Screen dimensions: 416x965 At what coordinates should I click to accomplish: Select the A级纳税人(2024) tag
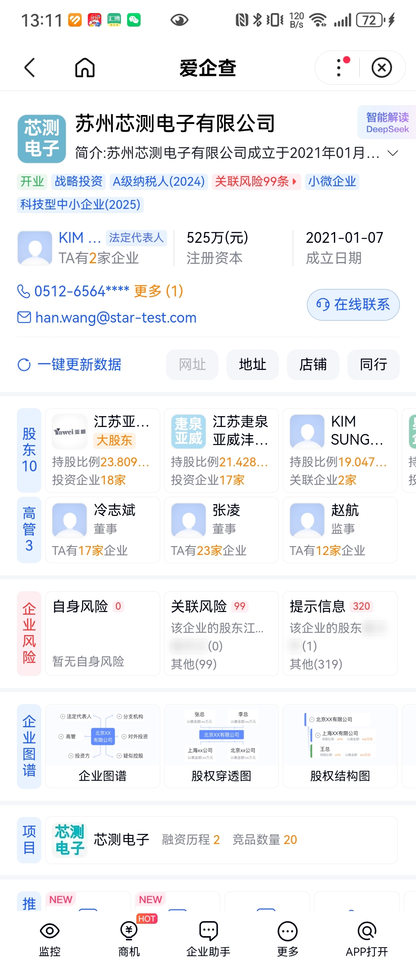(159, 181)
